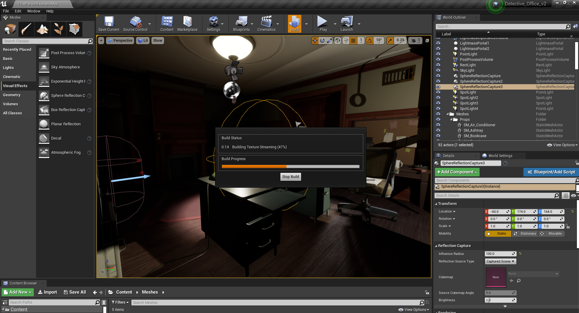Select the Foliage mode tool
Image resolution: width=579 pixels, height=313 pixels.
[x=58, y=29]
